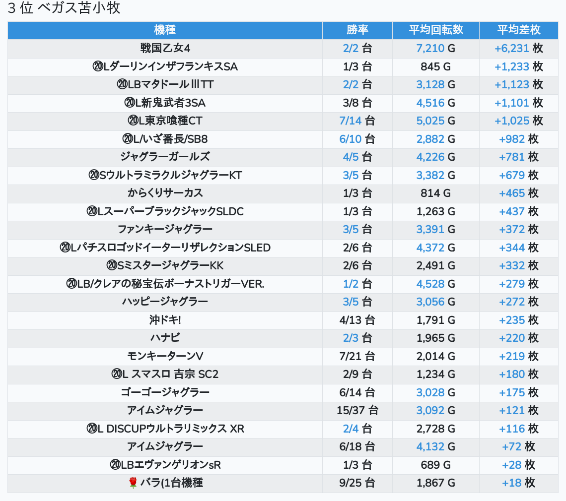Click the ⑳ icon before L スマスロ 吉宗 SC2
Image resolution: width=566 pixels, height=501 pixels.
[117, 374]
